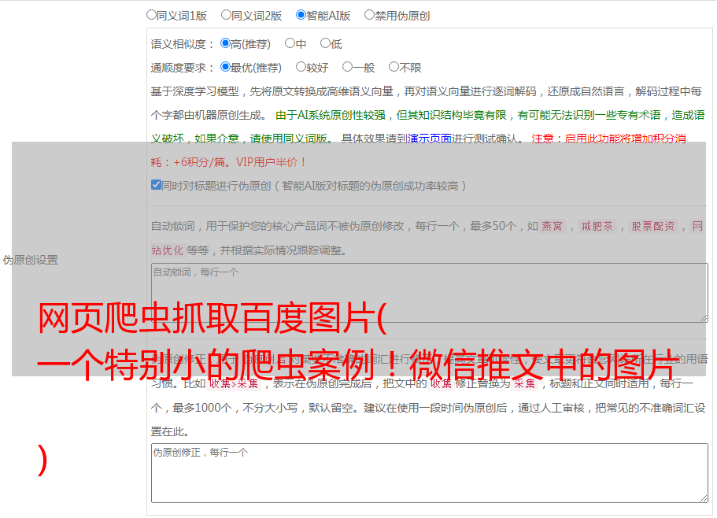Screen dimensions: 717x518
Task: Set 通顺度要求 to 最优(推荐)
Action: pyautogui.click(x=225, y=67)
